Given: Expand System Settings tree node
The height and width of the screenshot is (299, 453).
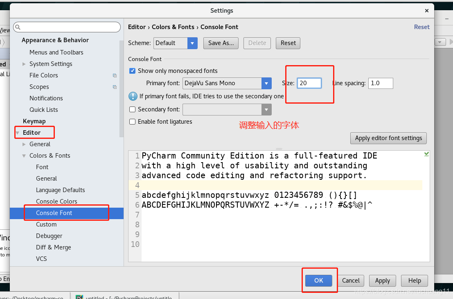Looking at the screenshot, I should point(24,64).
